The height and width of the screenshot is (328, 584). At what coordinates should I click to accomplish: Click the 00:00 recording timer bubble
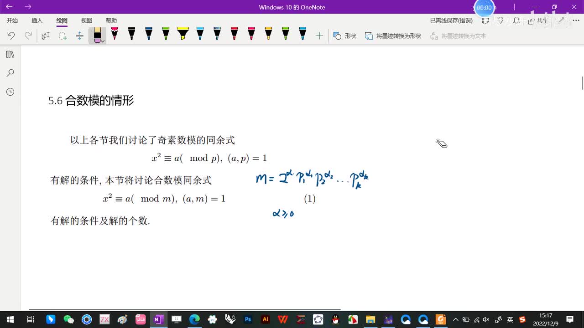[485, 8]
